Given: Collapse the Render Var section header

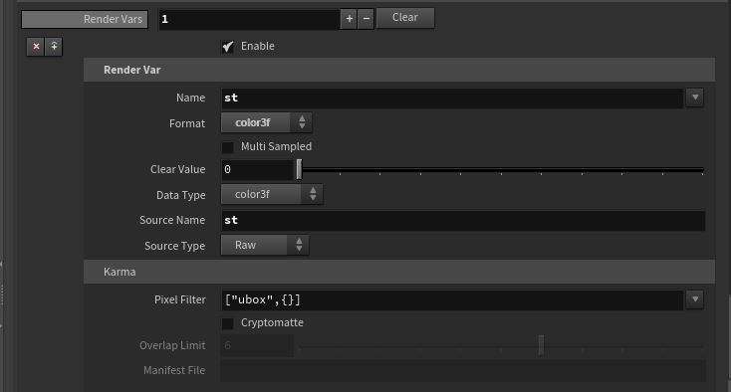Looking at the screenshot, I should click(399, 70).
